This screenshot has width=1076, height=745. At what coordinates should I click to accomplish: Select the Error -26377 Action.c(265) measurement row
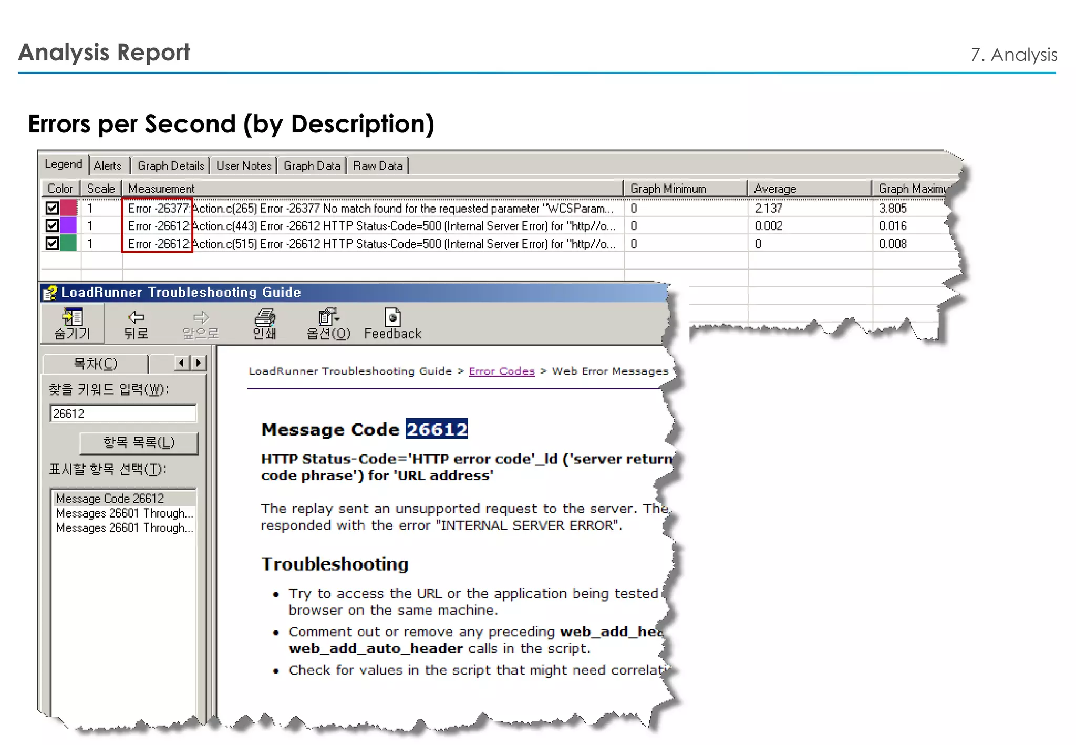(370, 208)
